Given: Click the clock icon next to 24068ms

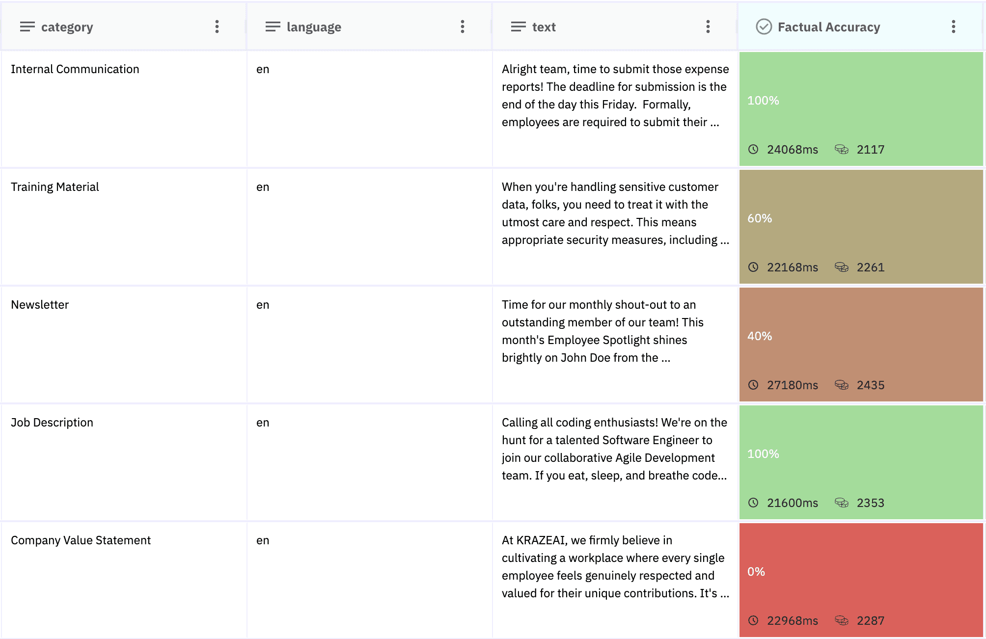Looking at the screenshot, I should pyautogui.click(x=753, y=149).
